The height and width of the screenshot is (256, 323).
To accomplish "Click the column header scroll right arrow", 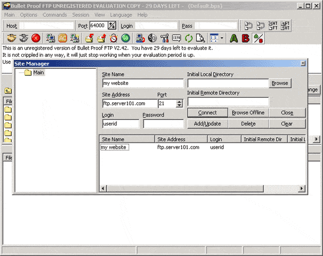I will 316,139.
